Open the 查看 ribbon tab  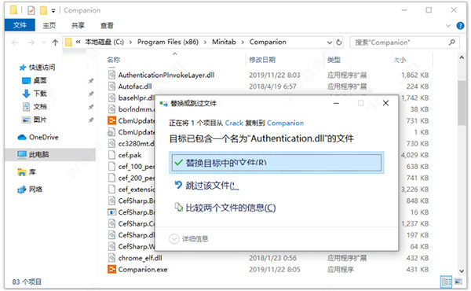tap(107, 25)
